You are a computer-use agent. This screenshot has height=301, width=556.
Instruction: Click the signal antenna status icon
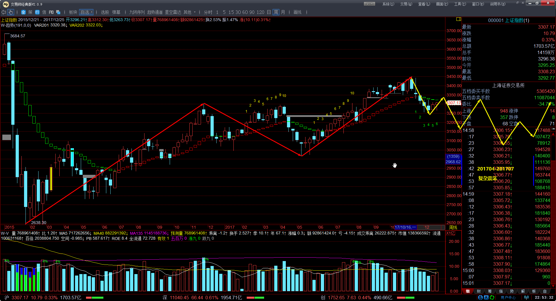pos(526,298)
